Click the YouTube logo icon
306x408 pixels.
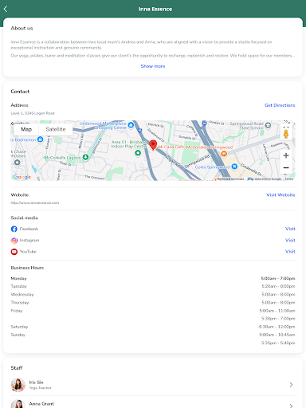(x=14, y=252)
